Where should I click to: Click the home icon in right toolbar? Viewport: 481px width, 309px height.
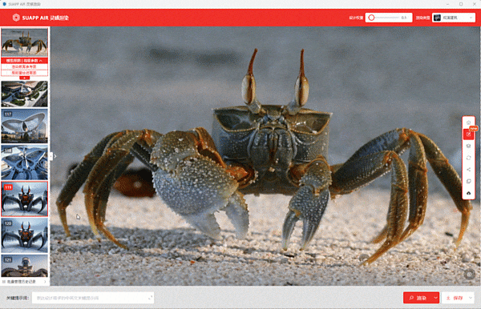click(x=468, y=122)
